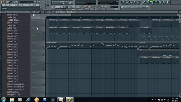
Task: Open the playlist options menu arrow
Action: pos(33,12)
